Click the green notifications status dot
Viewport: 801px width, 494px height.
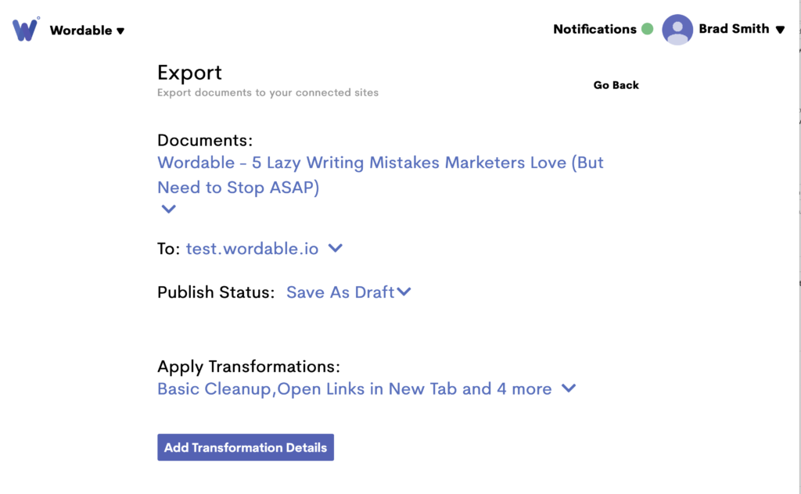648,28
